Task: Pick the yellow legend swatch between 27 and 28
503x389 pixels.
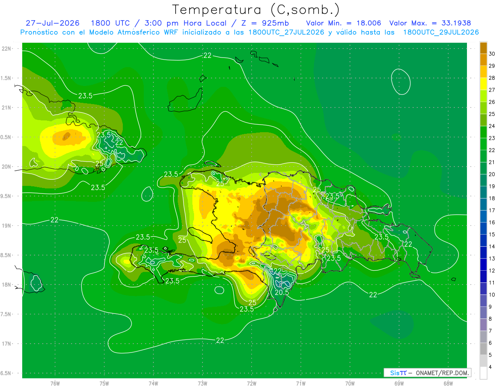Action: coord(483,84)
